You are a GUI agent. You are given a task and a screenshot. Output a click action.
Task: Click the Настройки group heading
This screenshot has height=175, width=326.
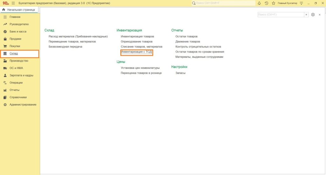[179, 67]
